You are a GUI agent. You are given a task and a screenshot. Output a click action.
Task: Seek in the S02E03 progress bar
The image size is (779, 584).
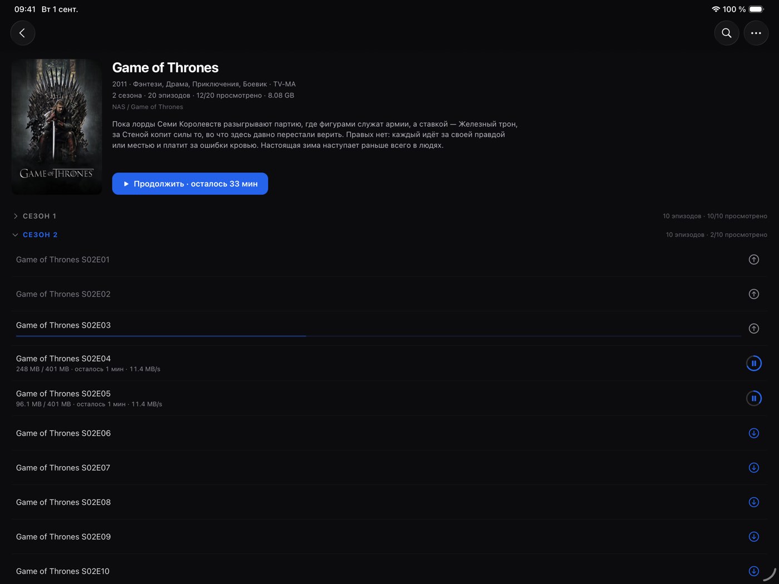[x=378, y=336]
